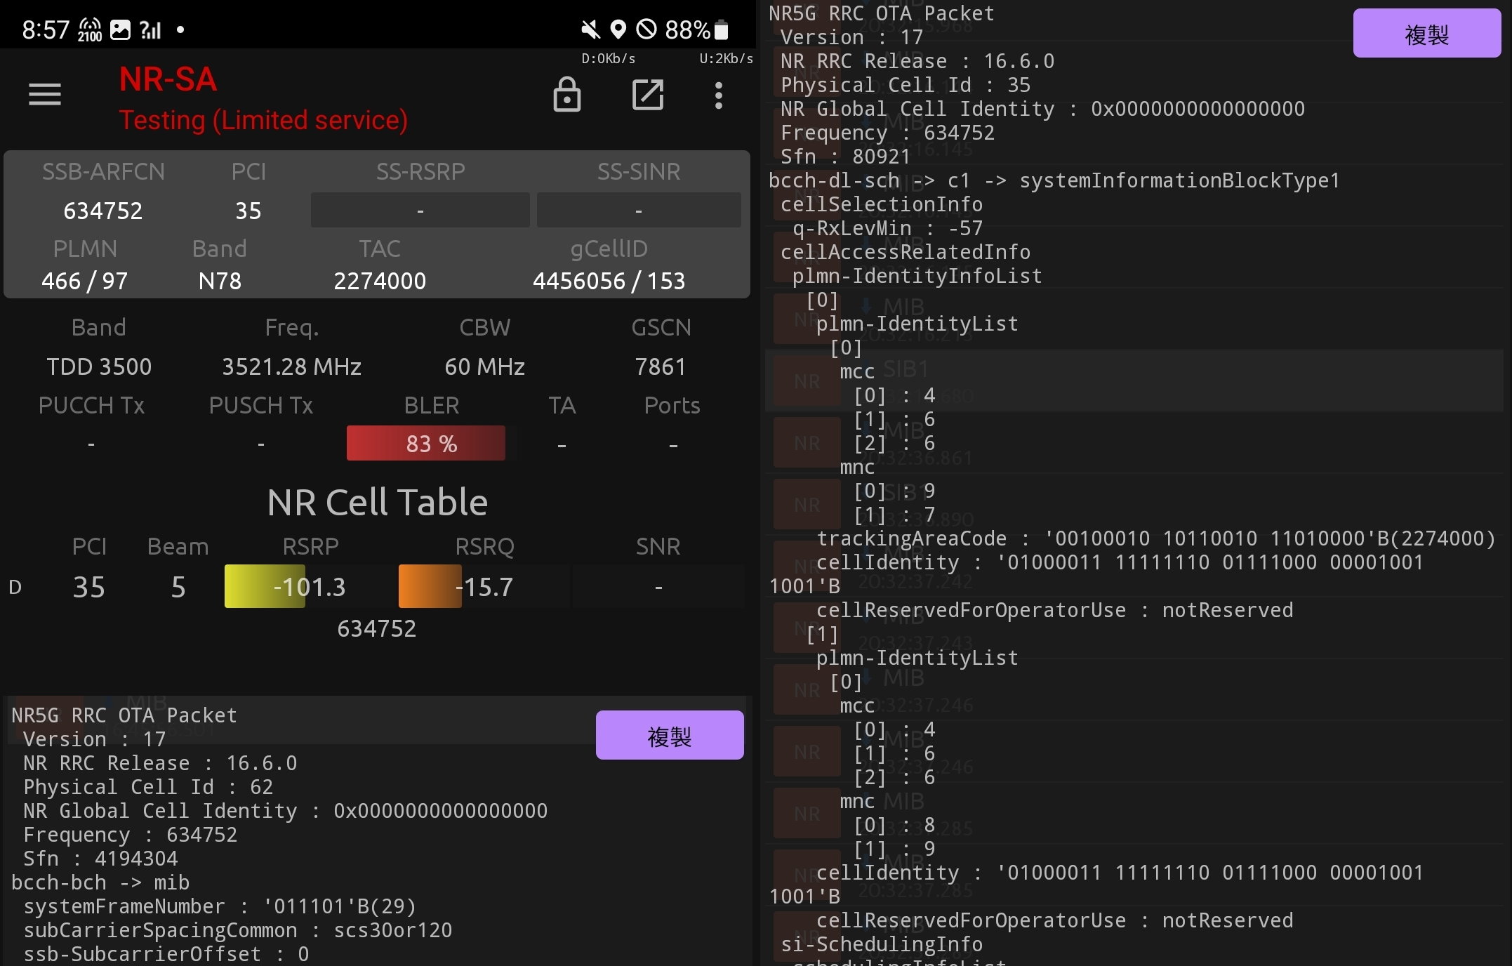Tap the signal strength status icon
1512x966 pixels.
[x=150, y=29]
